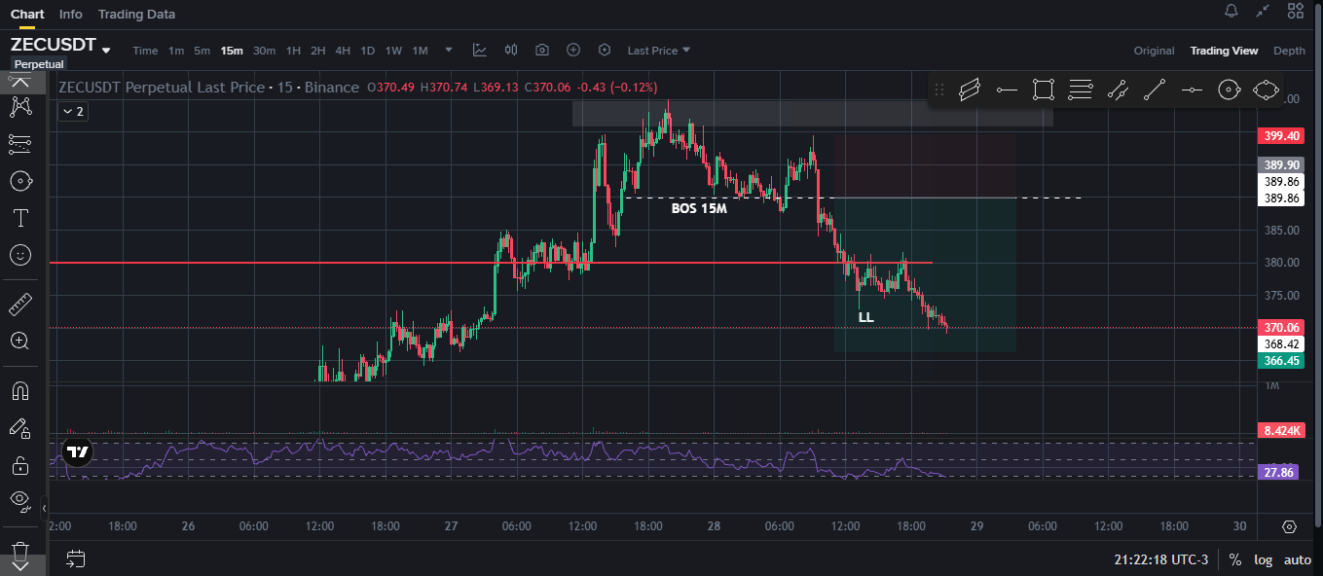Select the Trading View chart mode
Image resolution: width=1323 pixels, height=576 pixels.
tap(1224, 51)
